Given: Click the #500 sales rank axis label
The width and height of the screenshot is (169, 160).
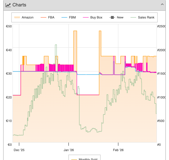Looking at the screenshot, I should 161,121.
